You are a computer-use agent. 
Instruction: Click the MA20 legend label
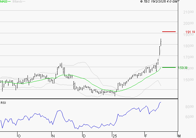click(x=4, y=2)
